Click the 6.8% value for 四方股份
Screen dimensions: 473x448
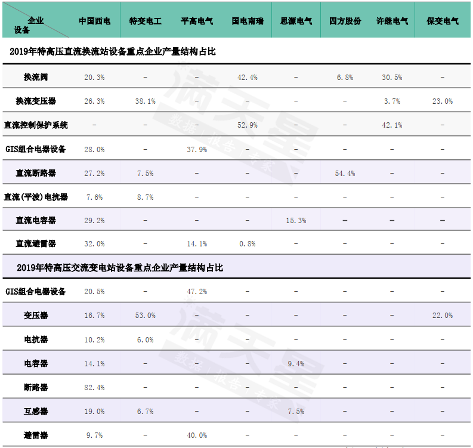pyautogui.click(x=345, y=78)
